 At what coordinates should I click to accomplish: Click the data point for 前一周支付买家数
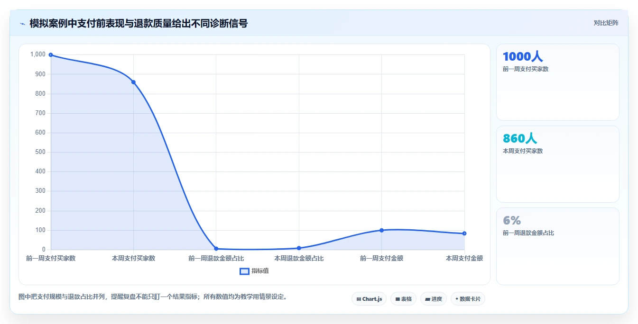tap(51, 55)
